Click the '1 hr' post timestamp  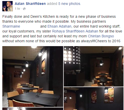[x=18, y=9]
